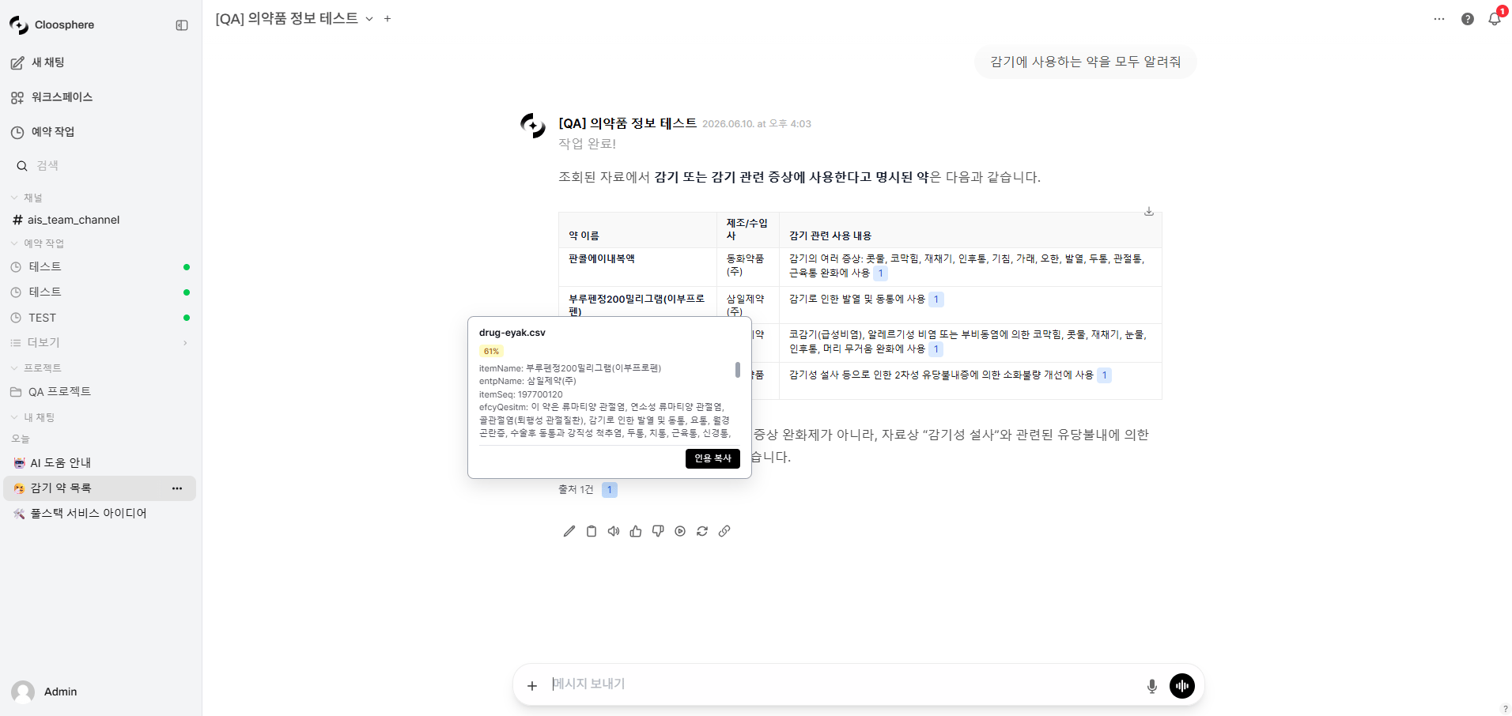1512x716 pixels.
Task: Open help question mark icon
Action: pos(1468,19)
